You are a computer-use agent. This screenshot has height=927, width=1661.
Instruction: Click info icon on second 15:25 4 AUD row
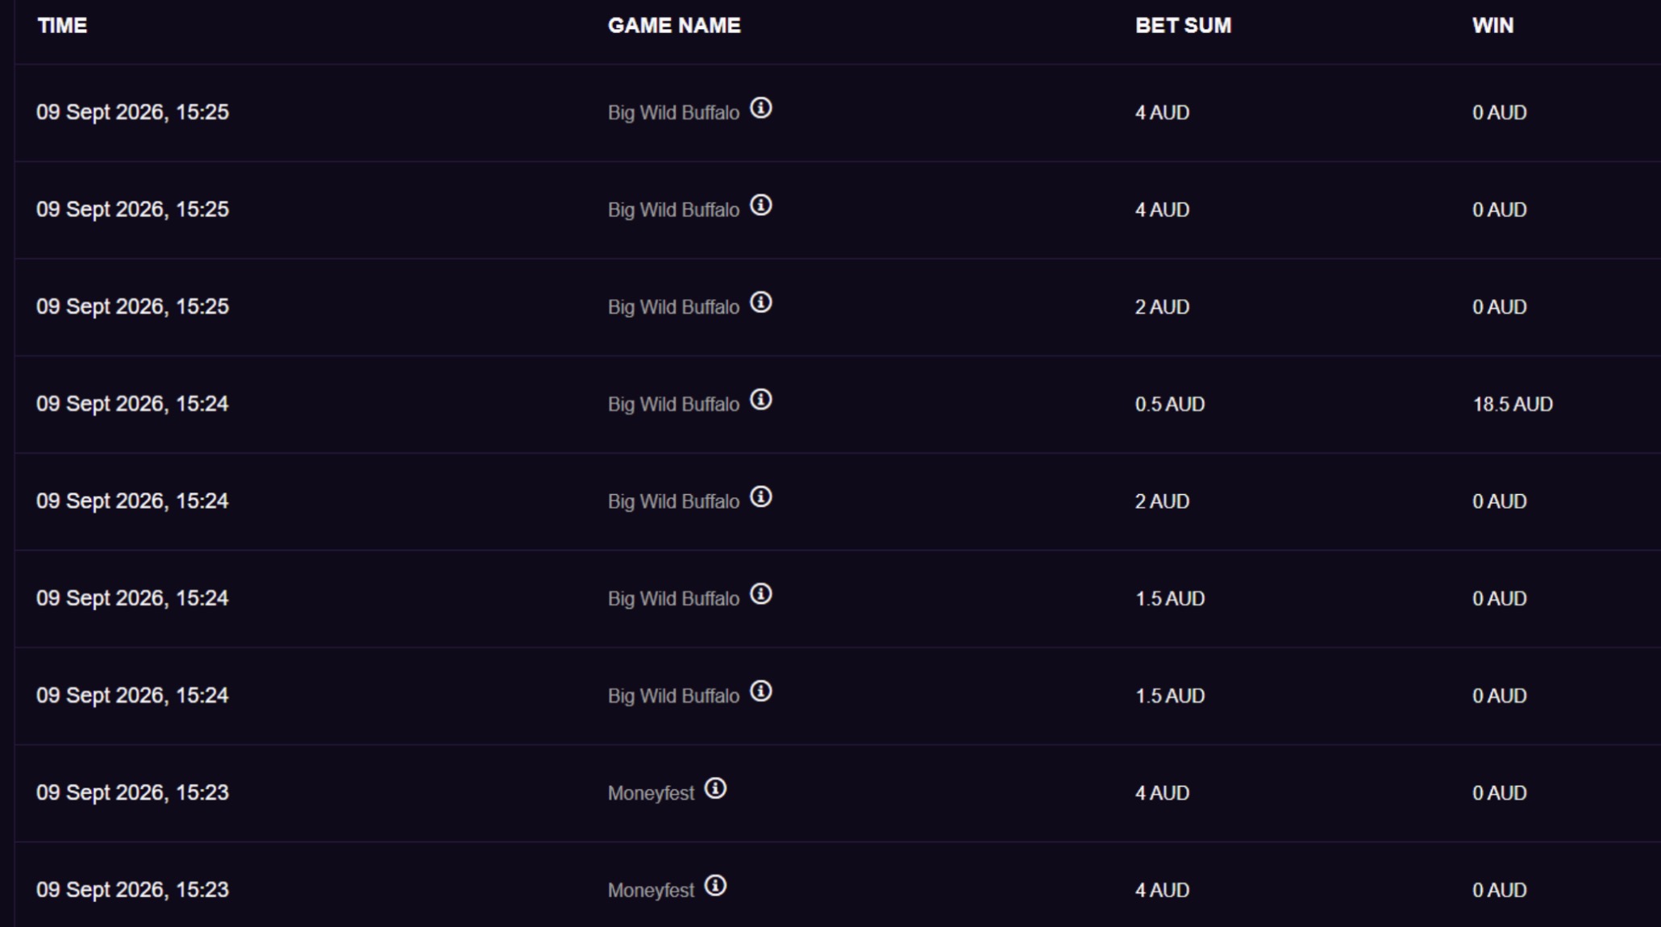pyautogui.click(x=761, y=206)
